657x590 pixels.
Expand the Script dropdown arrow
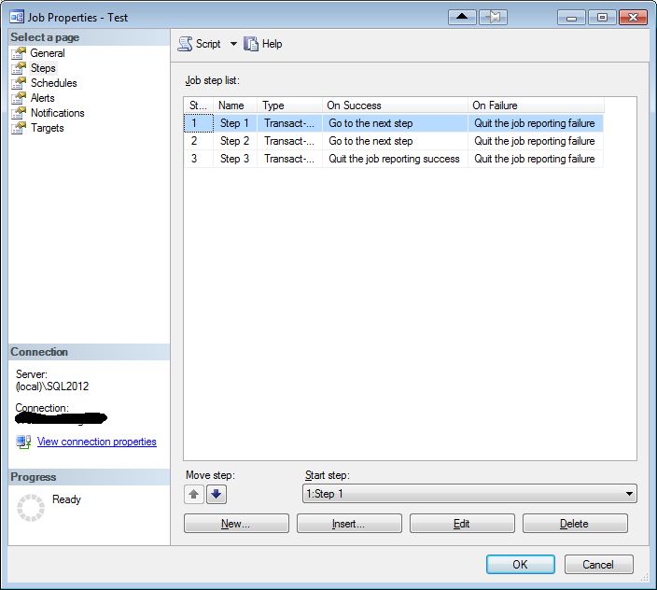coord(233,44)
